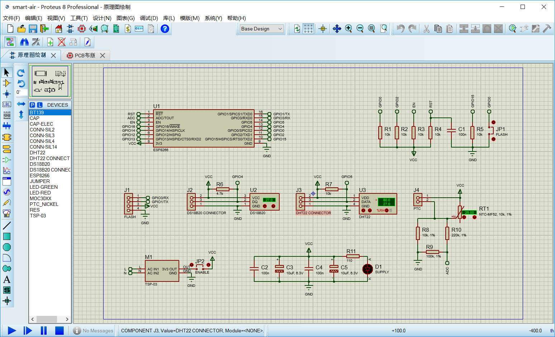Select LED-GREEN in the devices list
This screenshot has width=555, height=337.
click(50, 187)
